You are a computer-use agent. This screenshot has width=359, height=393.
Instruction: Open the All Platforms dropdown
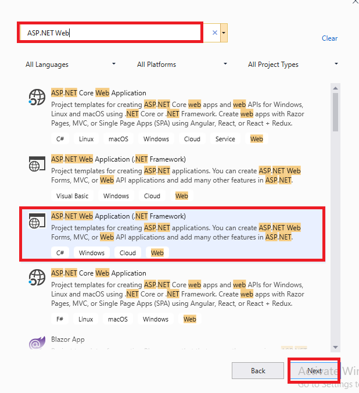[x=182, y=65]
